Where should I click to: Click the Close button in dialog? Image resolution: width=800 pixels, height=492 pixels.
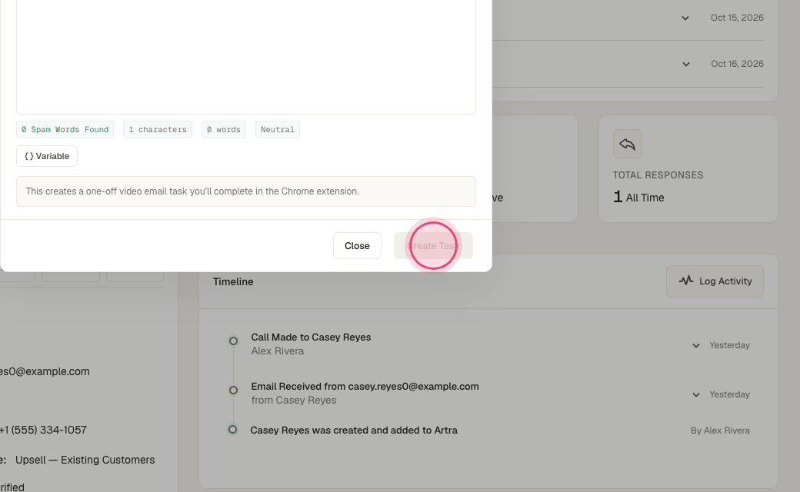point(357,246)
